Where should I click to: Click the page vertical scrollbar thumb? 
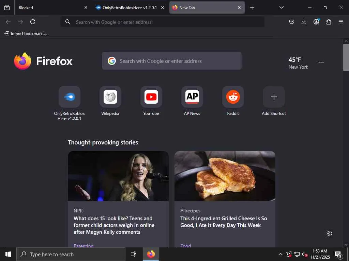point(346,57)
